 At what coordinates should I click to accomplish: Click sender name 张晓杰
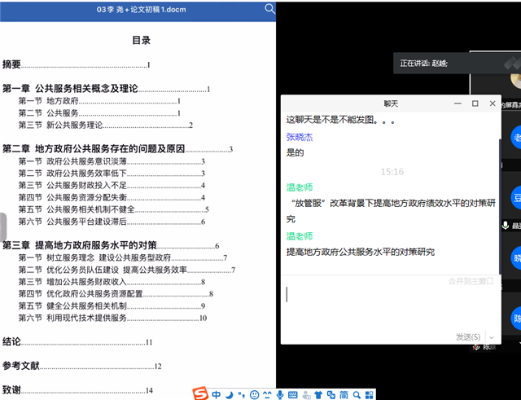pyautogui.click(x=300, y=137)
